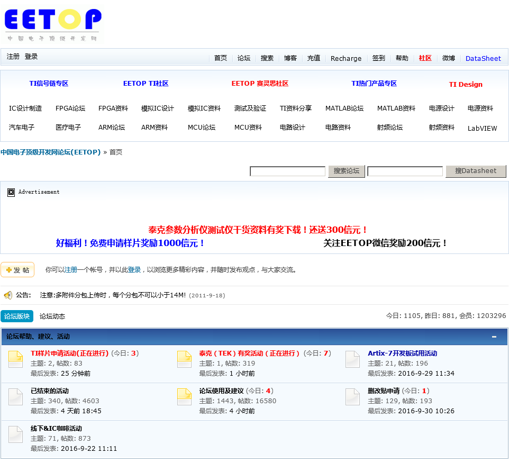The width and height of the screenshot is (509, 463).
Task: Open the LabVIEW link
Action: (482, 128)
